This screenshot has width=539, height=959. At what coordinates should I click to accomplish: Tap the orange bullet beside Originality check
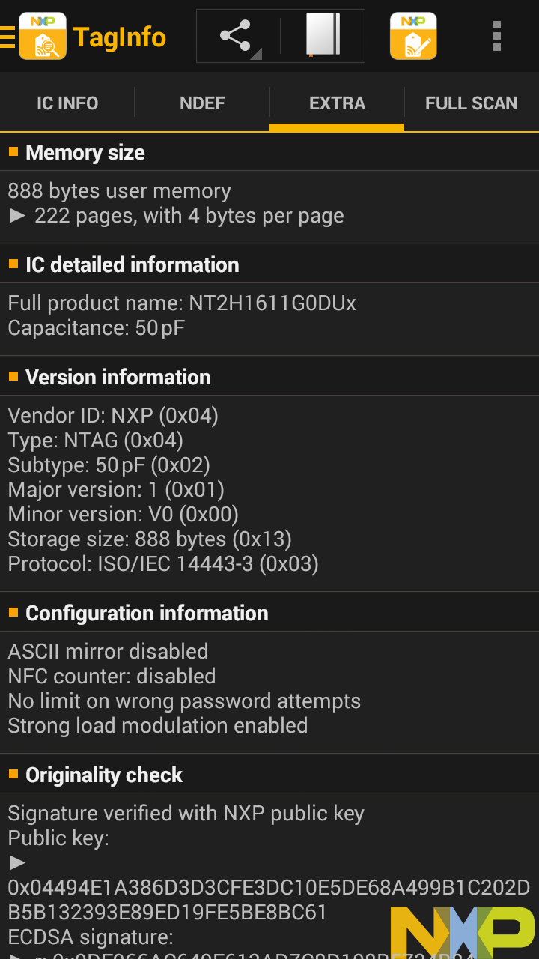click(13, 774)
